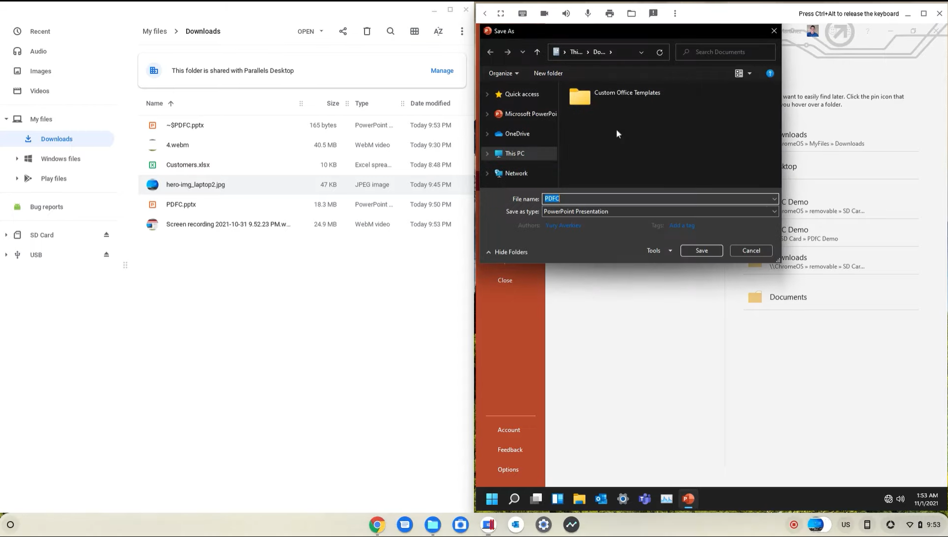Stop the screen recording indicator on shelf
This screenshot has height=537, width=948.
pyautogui.click(x=794, y=525)
